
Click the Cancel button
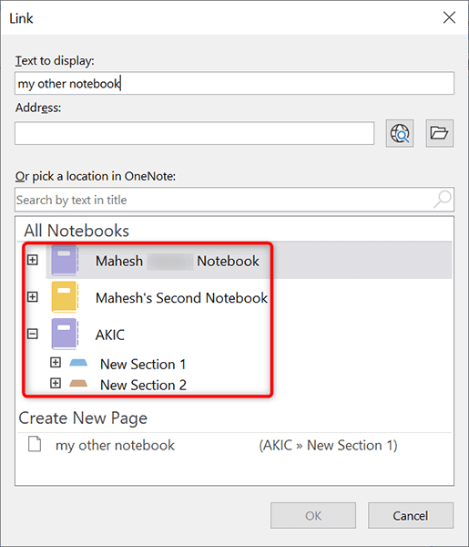coord(411,516)
